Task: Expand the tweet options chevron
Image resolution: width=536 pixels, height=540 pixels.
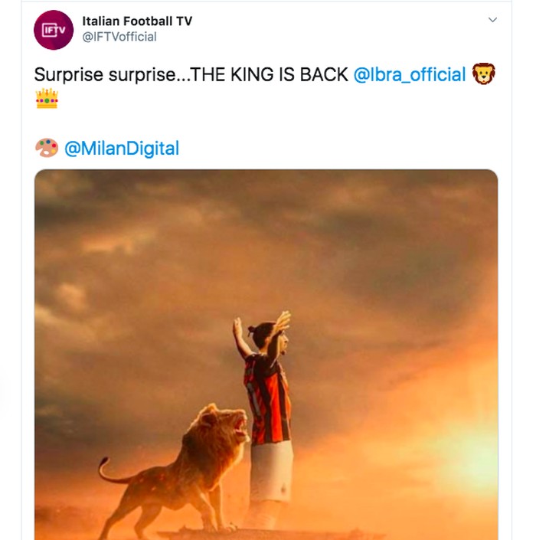Action: (x=492, y=20)
